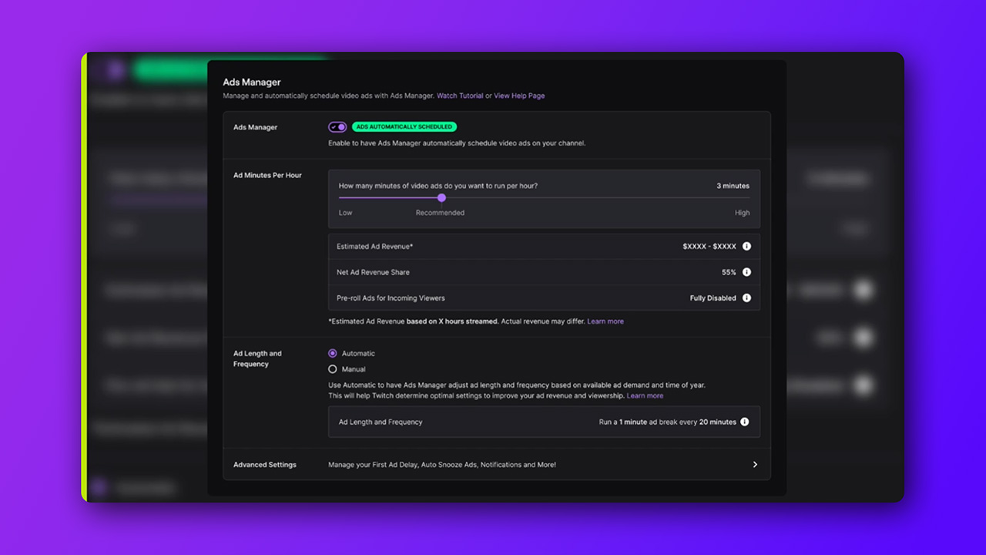
Task: Open Learn more link in Ad Length description
Action: click(x=645, y=395)
